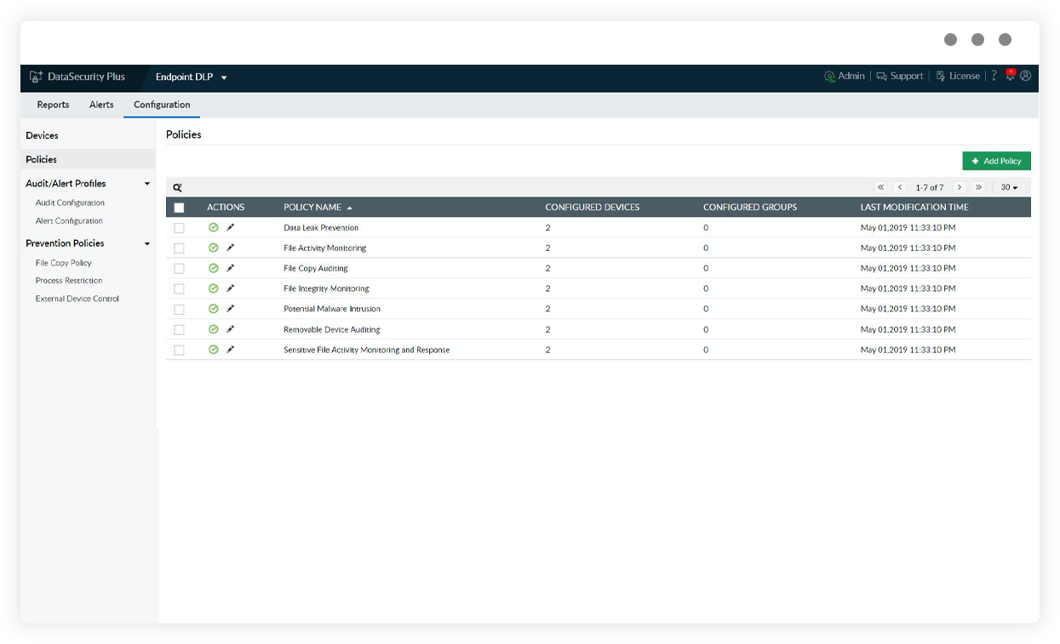Click the Add Policy button
This screenshot has height=644, width=1060.
pyautogui.click(x=996, y=161)
